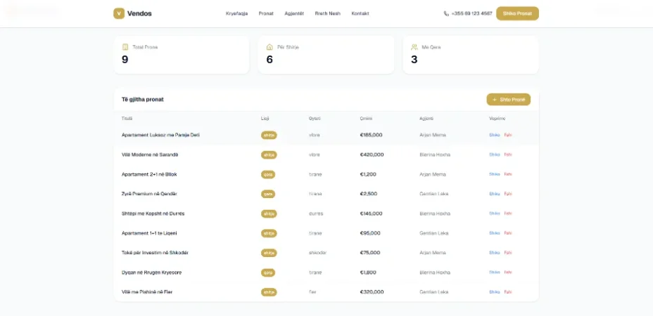Delete the Zyrë Premium në Qendër row
This screenshot has width=653, height=316.
pos(507,194)
